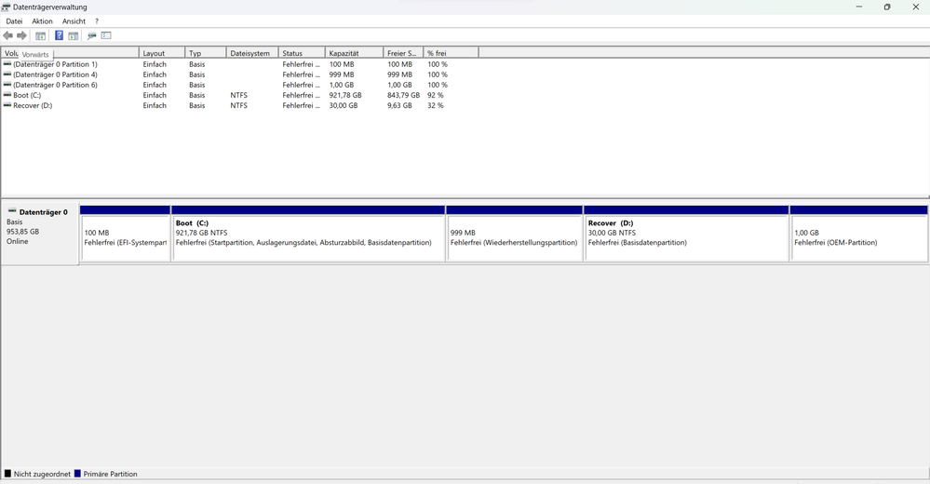This screenshot has width=930, height=484.
Task: Sort by the Status column header
Action: pyautogui.click(x=301, y=53)
